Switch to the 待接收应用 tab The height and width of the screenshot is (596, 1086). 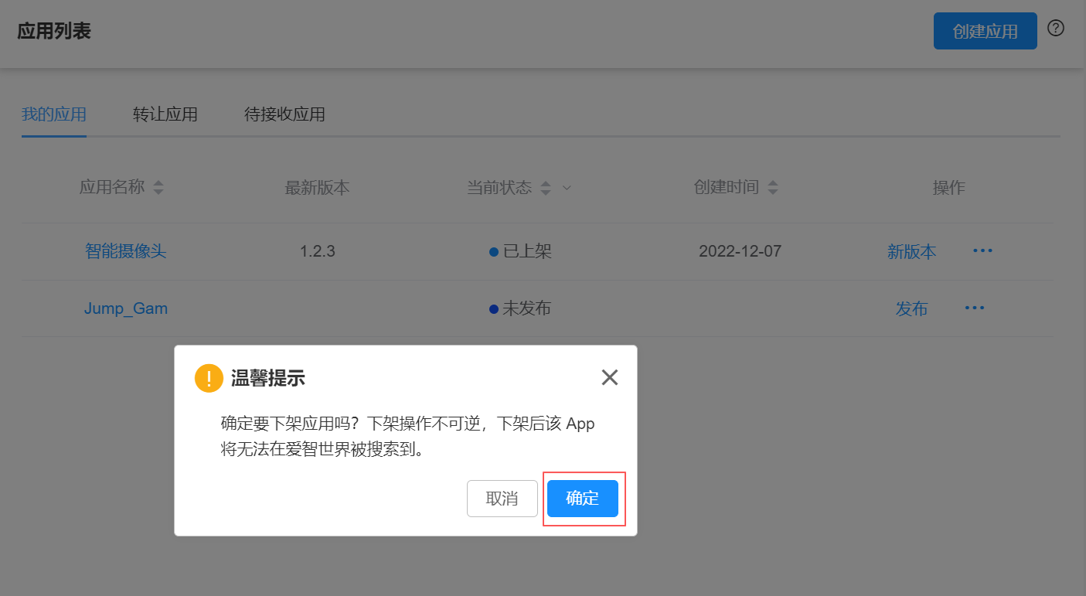(284, 114)
